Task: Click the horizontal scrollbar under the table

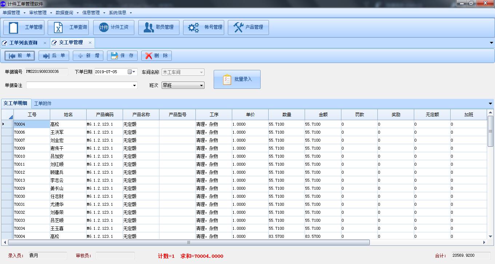Action: click(x=189, y=243)
